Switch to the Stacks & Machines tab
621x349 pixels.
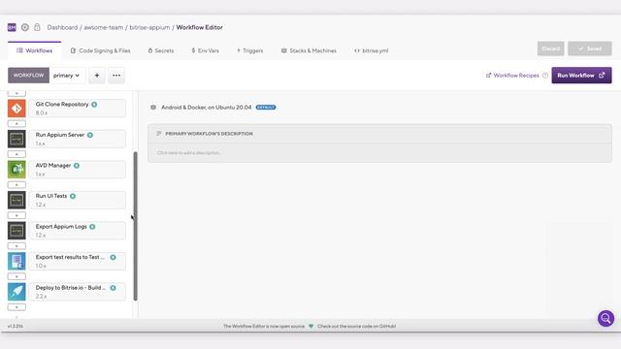coord(309,50)
